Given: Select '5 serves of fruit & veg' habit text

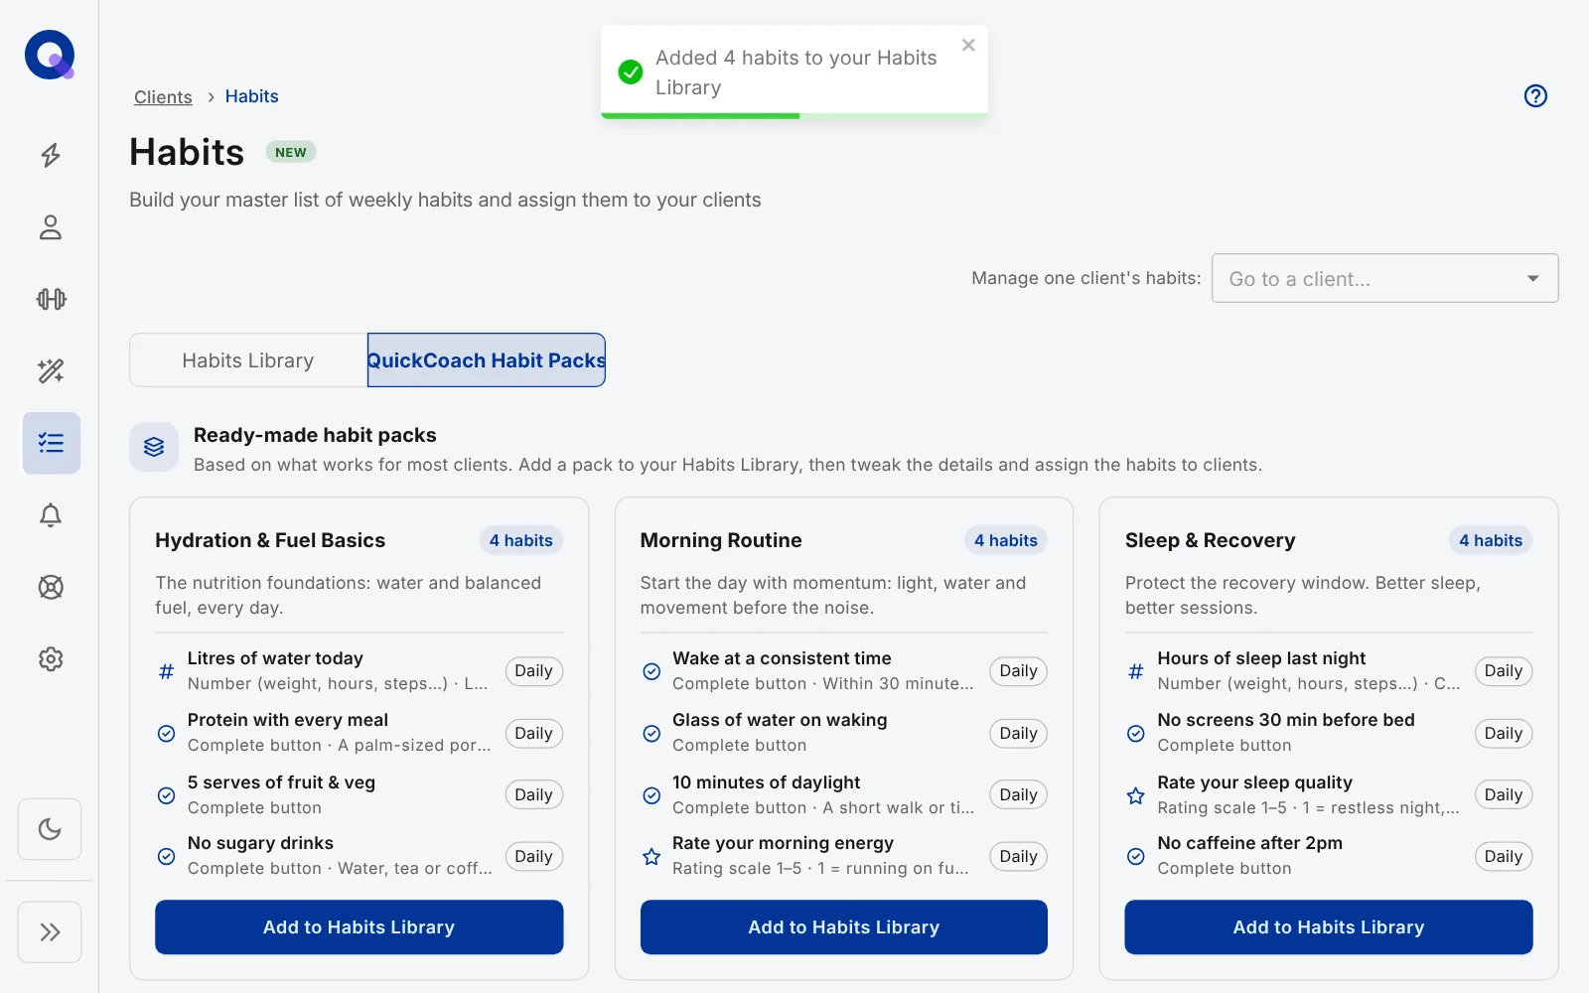Looking at the screenshot, I should click(281, 782).
